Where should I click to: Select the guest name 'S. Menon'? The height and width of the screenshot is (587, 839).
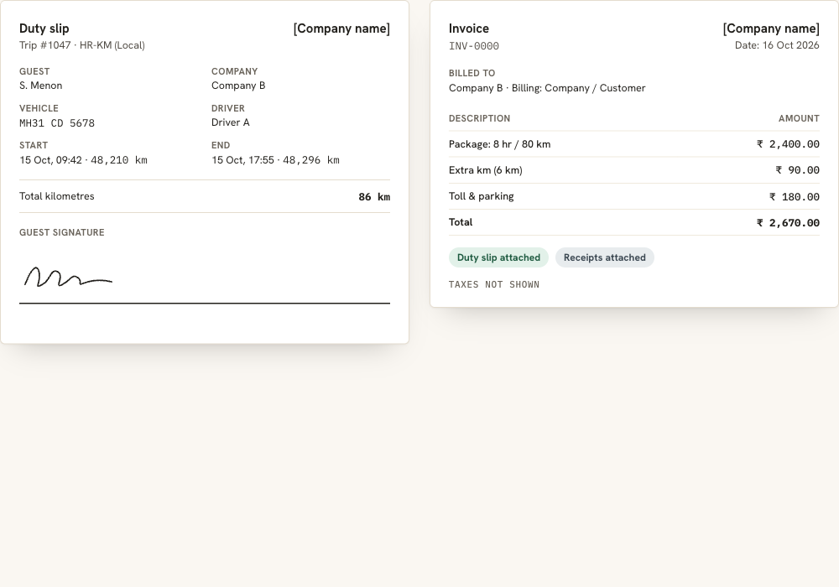coord(40,86)
